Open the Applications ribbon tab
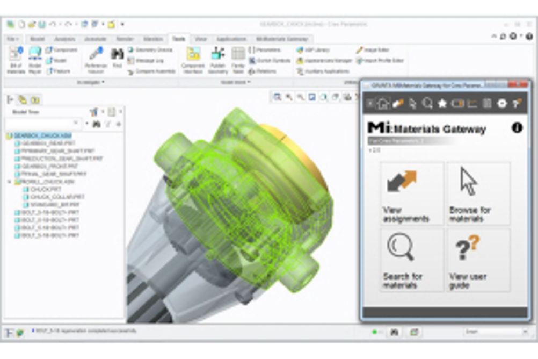This screenshot has width=538, height=359. (x=231, y=39)
